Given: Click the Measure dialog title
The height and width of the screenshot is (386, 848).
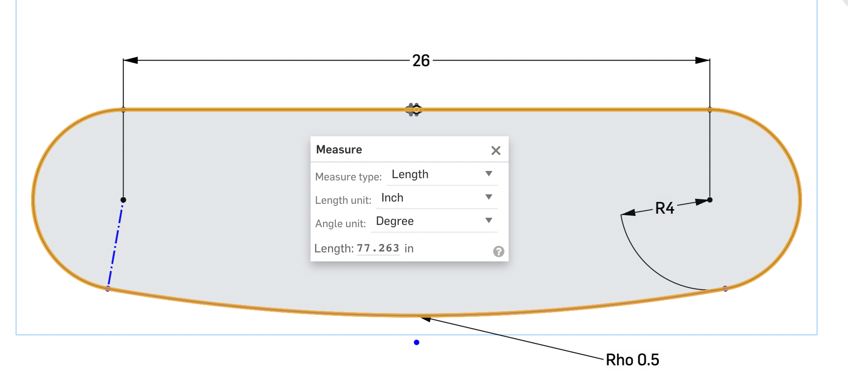Looking at the screenshot, I should pos(339,149).
